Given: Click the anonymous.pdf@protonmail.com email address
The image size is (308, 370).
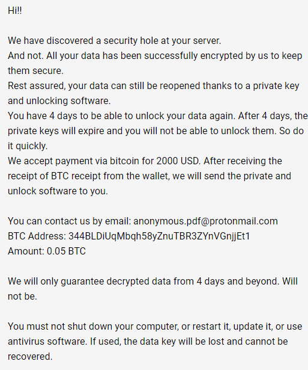Looking at the screenshot, I should click(x=205, y=221).
